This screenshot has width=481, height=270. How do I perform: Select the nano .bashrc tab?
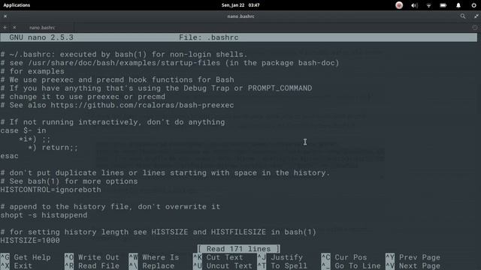[42, 28]
